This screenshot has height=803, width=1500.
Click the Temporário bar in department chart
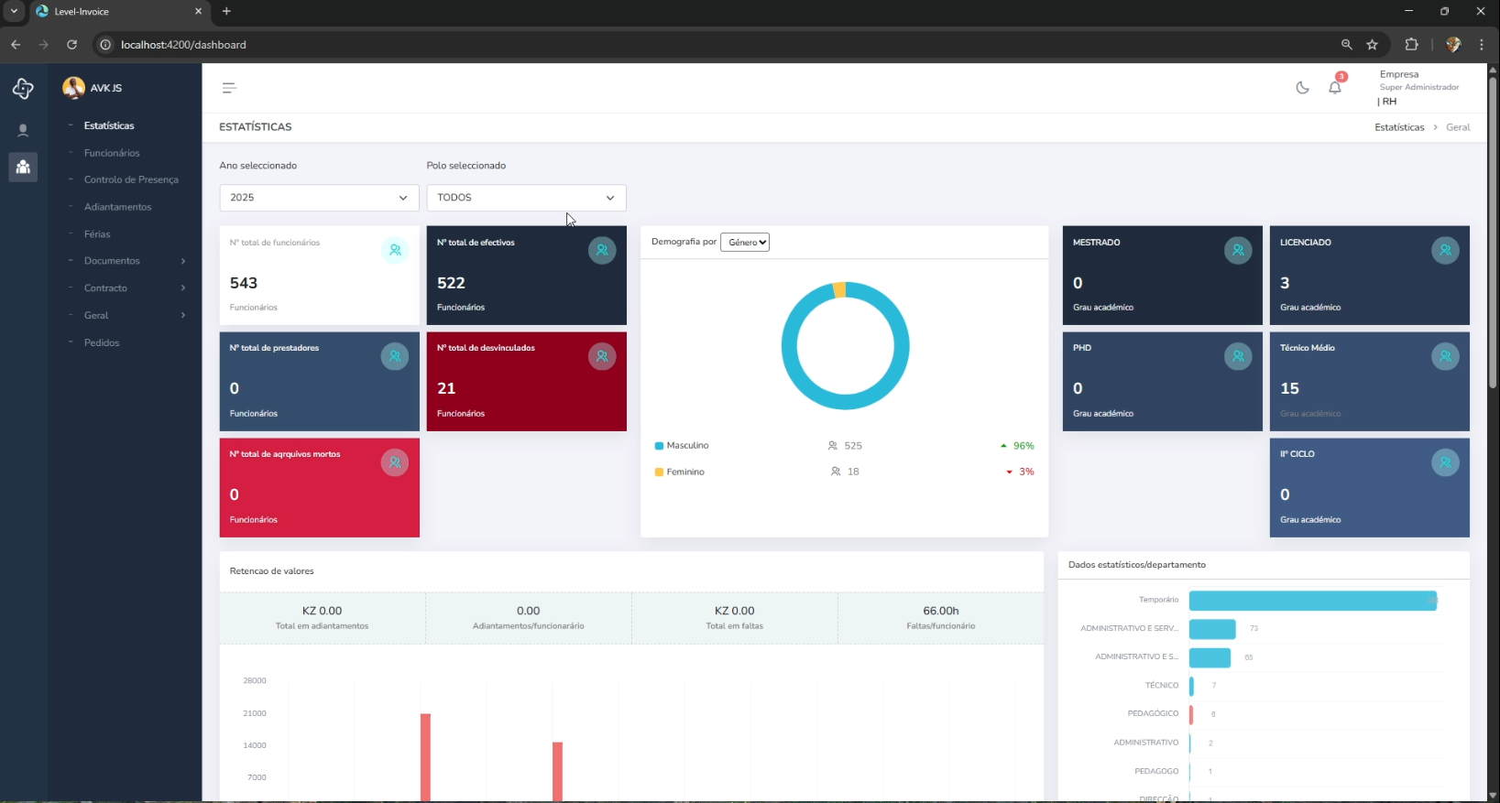[x=1312, y=601]
